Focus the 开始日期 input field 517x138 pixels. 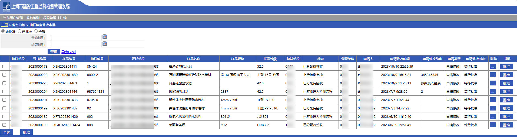[x=76, y=38]
